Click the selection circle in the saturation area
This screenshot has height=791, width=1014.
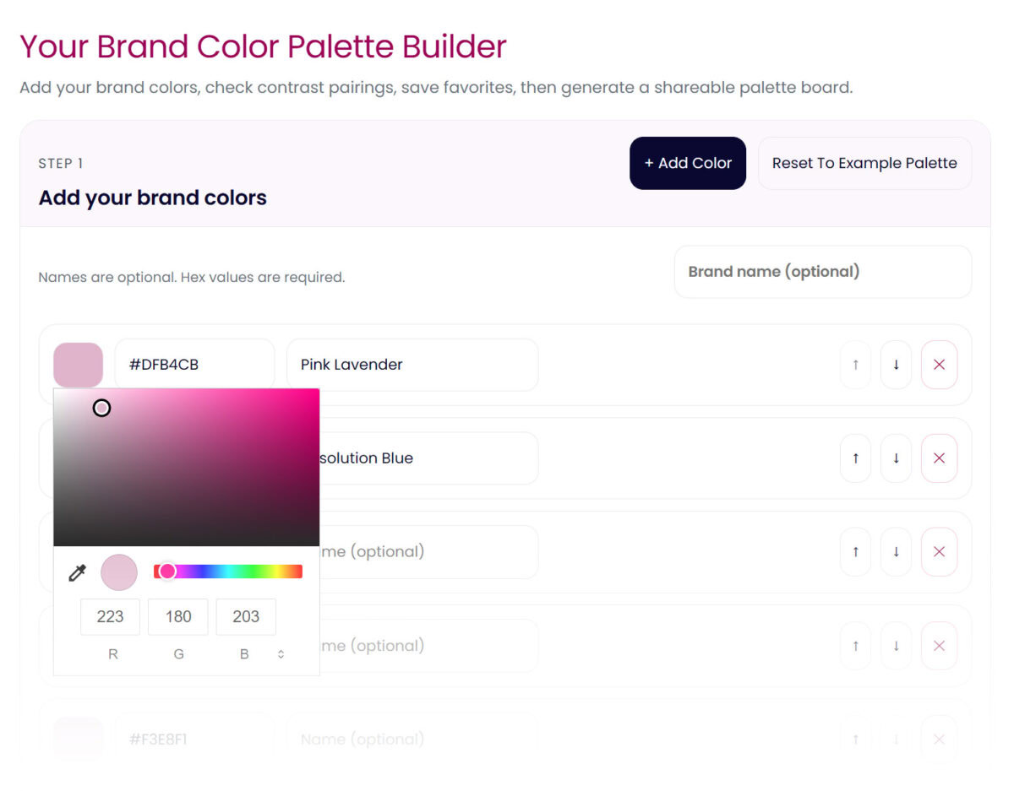pyautogui.click(x=101, y=408)
